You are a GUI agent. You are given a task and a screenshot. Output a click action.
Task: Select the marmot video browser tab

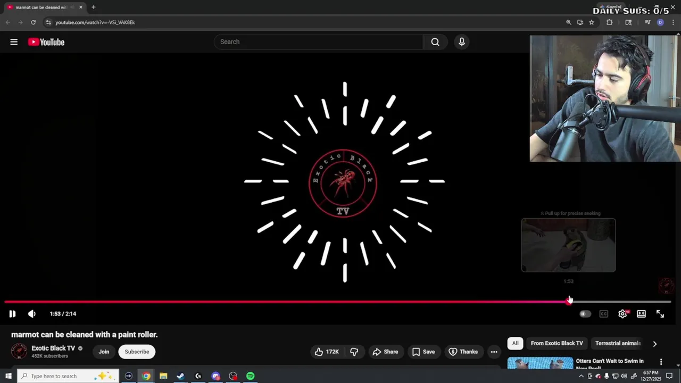point(45,7)
